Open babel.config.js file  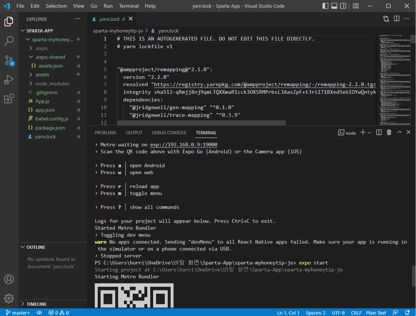tap(53, 119)
